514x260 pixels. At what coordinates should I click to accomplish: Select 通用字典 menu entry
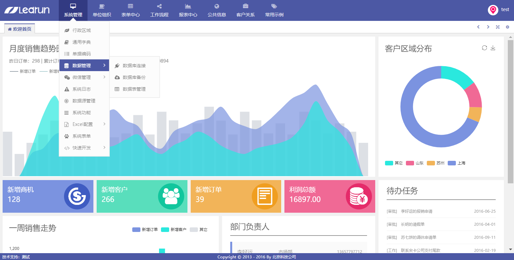(x=84, y=42)
